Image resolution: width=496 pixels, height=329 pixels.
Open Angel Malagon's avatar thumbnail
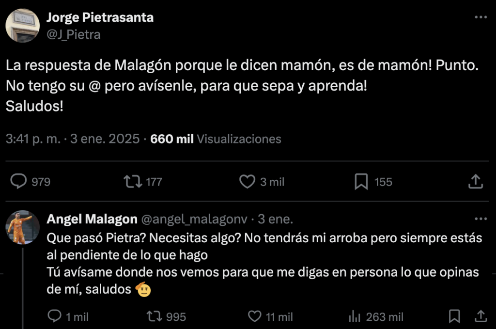tap(22, 227)
